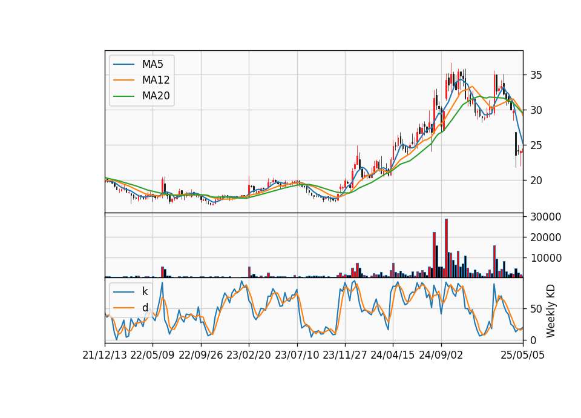Screen dimensions: 581x418
Task: Click the 23/02/20 date tick label
Action: (249, 355)
